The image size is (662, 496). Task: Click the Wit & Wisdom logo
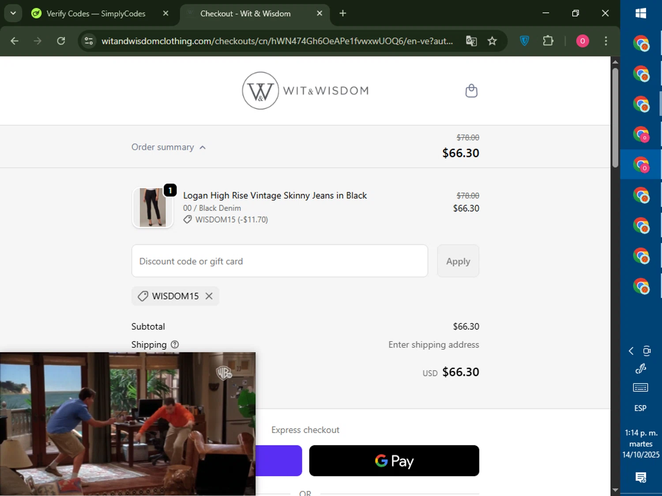point(305,91)
